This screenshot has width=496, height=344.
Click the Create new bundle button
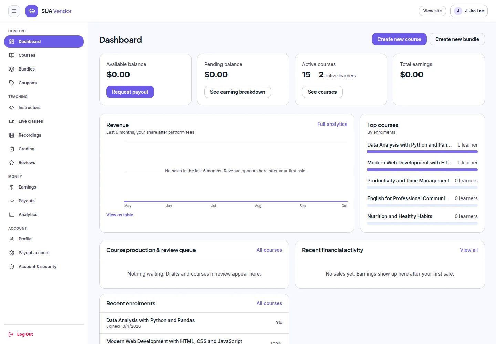click(457, 39)
